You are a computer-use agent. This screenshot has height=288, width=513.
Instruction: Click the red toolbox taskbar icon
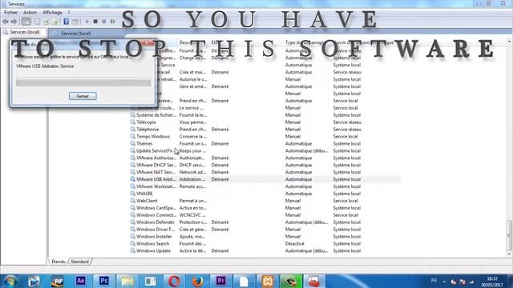314,281
